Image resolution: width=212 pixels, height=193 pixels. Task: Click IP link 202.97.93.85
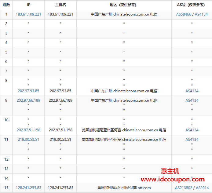pyautogui.click(x=28, y=91)
